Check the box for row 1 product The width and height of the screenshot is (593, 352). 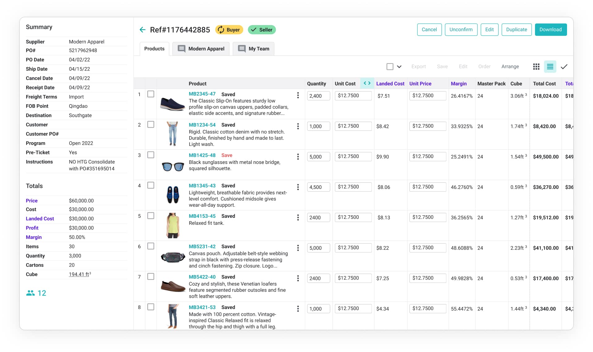(x=151, y=94)
